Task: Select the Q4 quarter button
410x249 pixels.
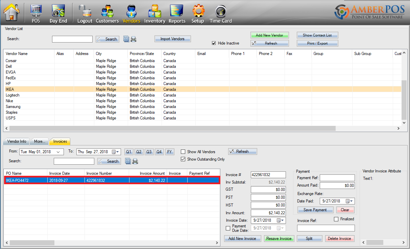Action: coord(159,152)
